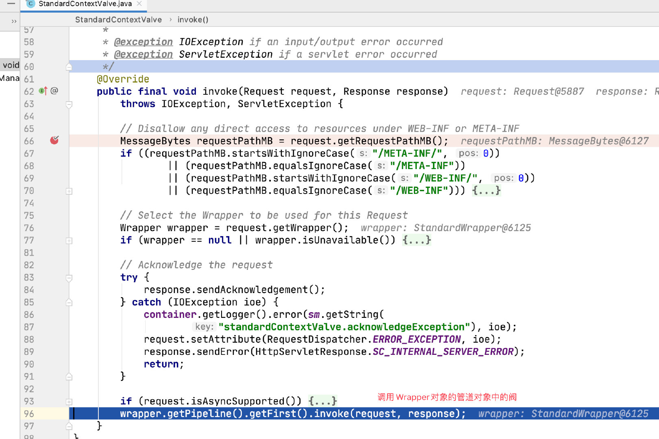This screenshot has height=439, width=659.
Task: Show hidden tabs via the double chevron
Action: pyautogui.click(x=14, y=21)
